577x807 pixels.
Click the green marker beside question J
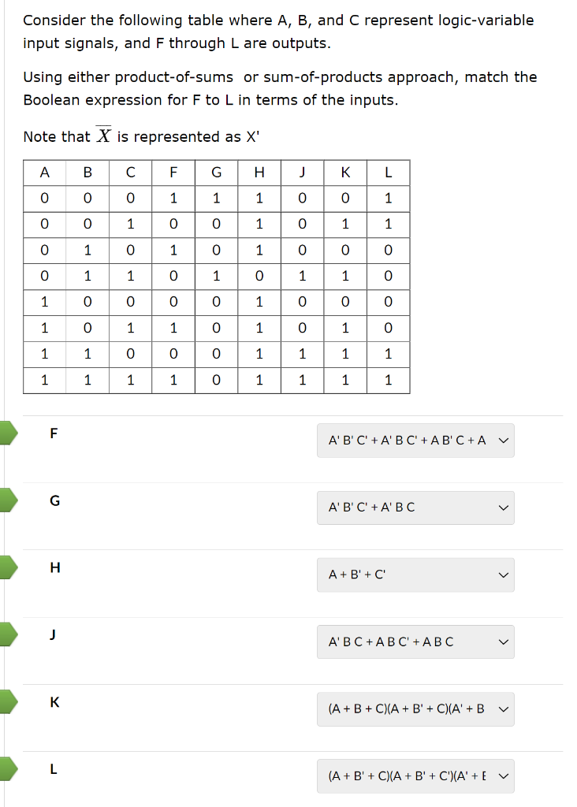pos(6,634)
